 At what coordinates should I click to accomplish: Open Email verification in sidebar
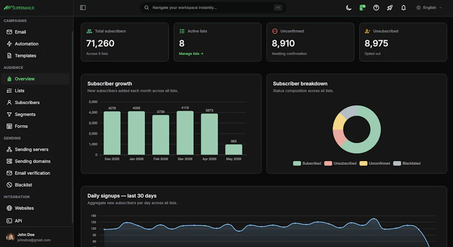click(35, 173)
